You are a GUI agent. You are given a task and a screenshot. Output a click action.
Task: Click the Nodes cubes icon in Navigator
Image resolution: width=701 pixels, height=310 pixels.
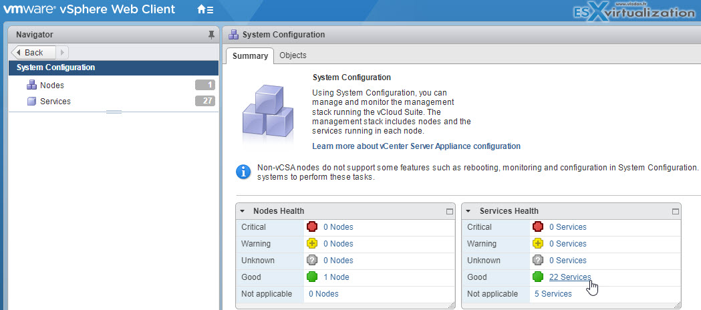(31, 85)
